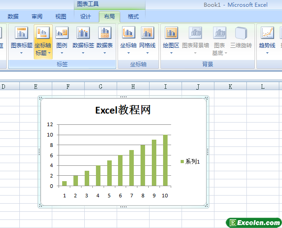Click the 绘图区 plot area icon

pyautogui.click(x=171, y=33)
